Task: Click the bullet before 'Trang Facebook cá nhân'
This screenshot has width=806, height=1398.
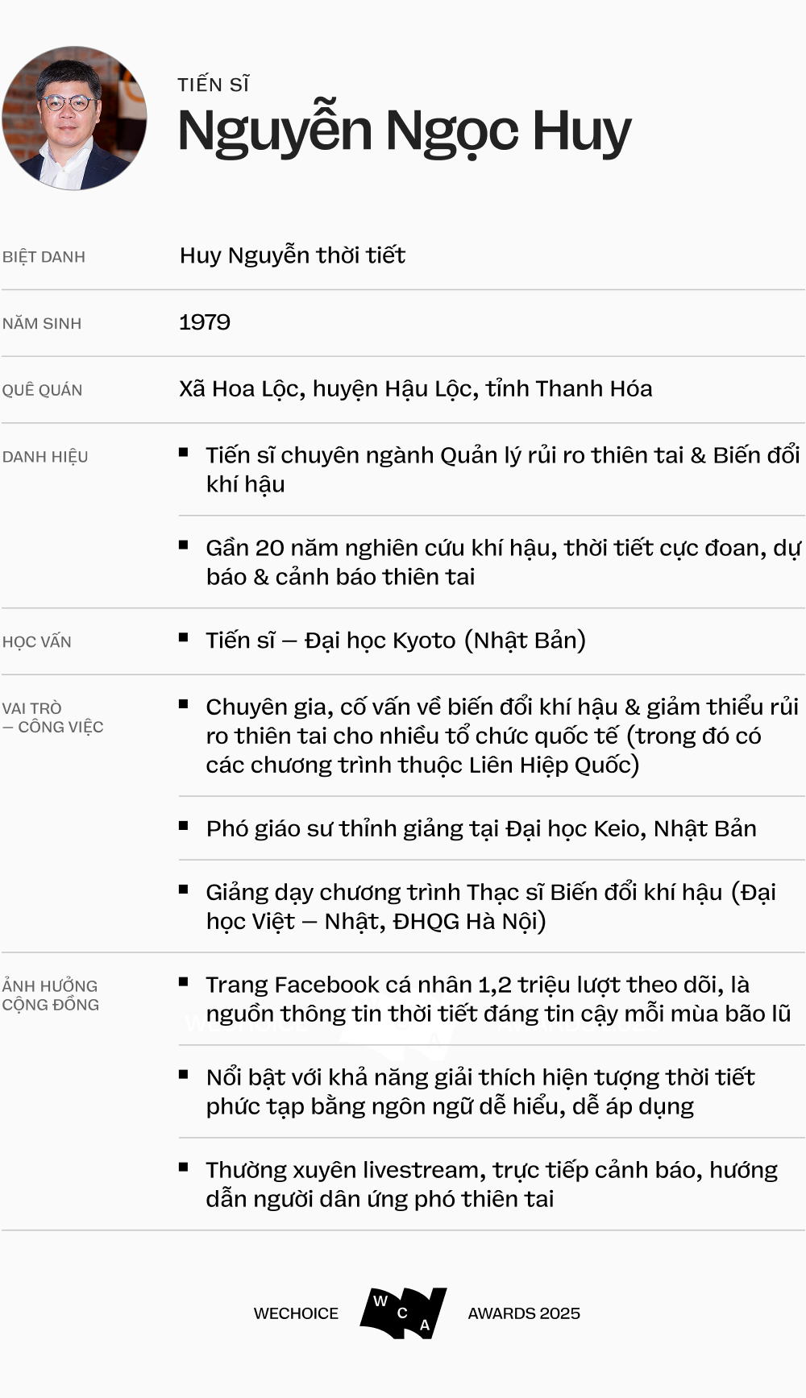Action: click(184, 982)
